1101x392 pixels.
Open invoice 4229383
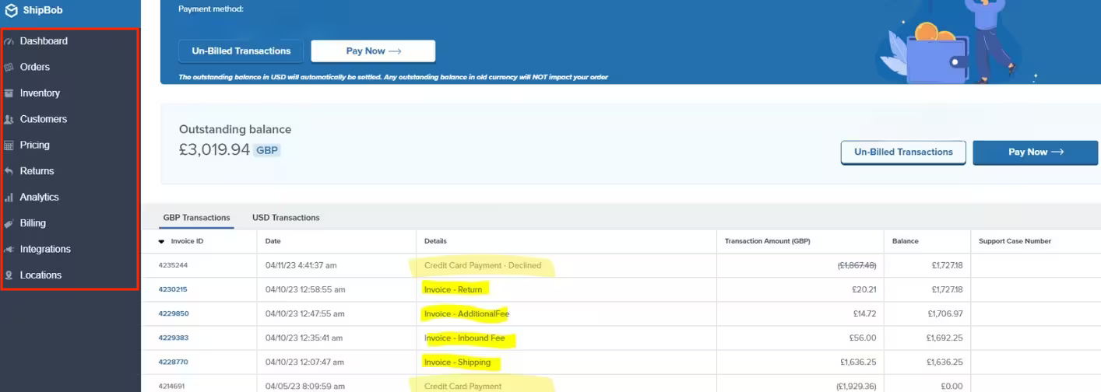173,338
